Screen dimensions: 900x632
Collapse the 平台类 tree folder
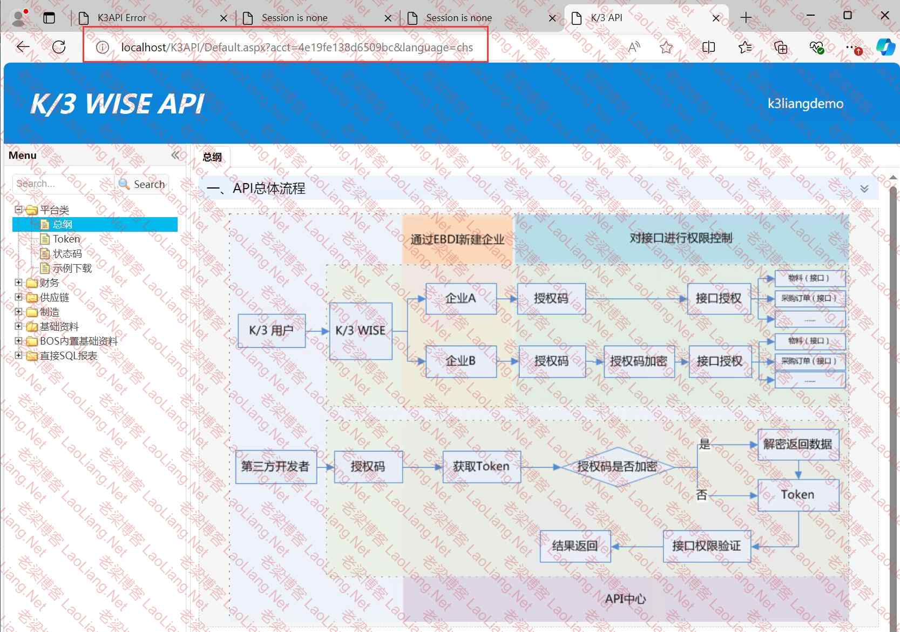(x=19, y=209)
